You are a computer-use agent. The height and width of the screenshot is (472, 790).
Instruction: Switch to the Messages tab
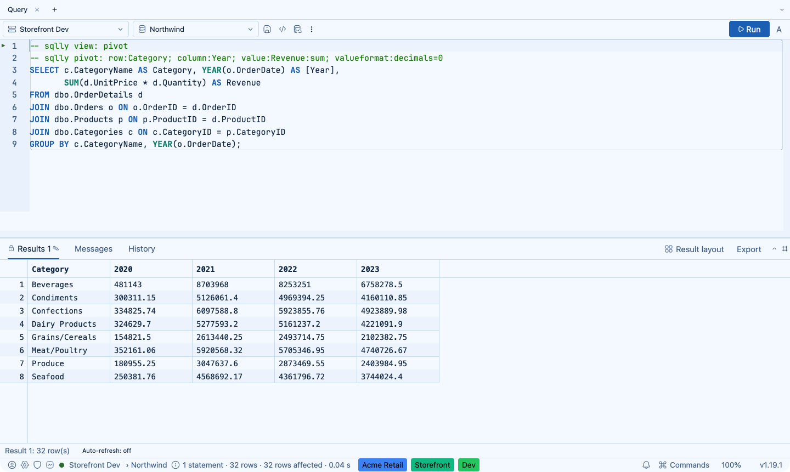click(x=93, y=249)
